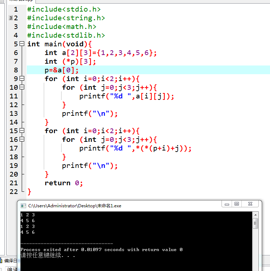The height and width of the screenshot is (271, 270).
Task: Place cursor in #include<stdlib.h> line
Action: click(x=66, y=35)
